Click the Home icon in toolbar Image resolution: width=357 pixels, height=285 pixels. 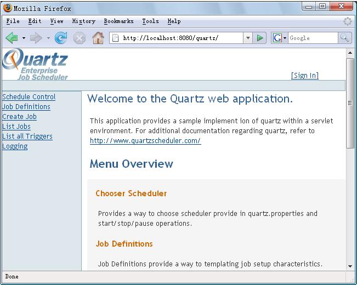tap(98, 38)
